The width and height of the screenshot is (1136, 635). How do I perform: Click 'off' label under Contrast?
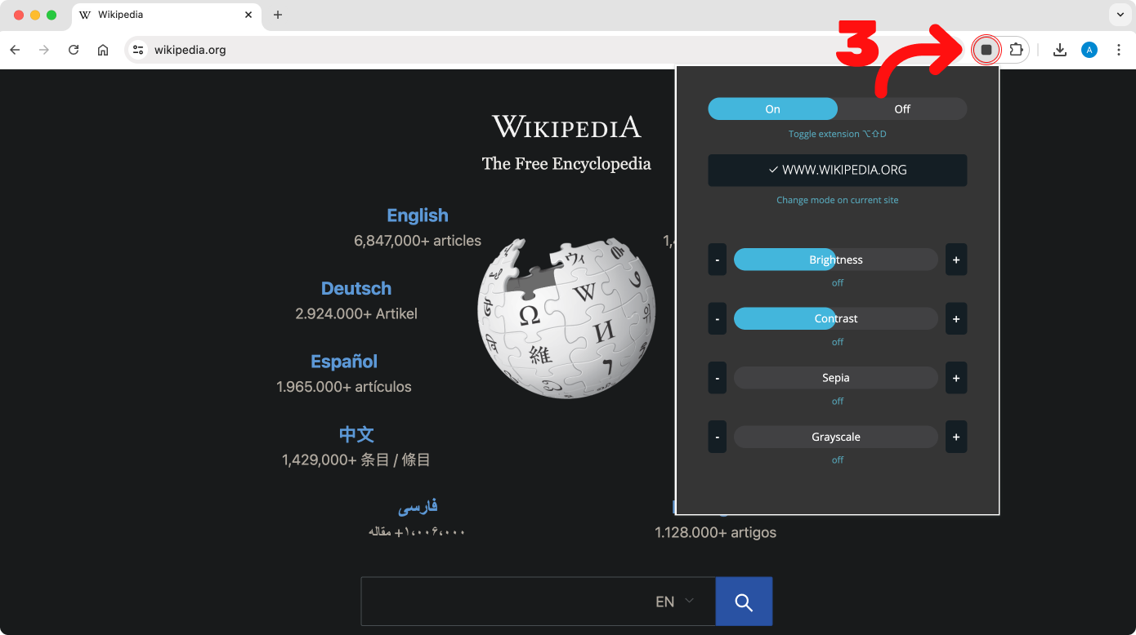click(x=838, y=342)
